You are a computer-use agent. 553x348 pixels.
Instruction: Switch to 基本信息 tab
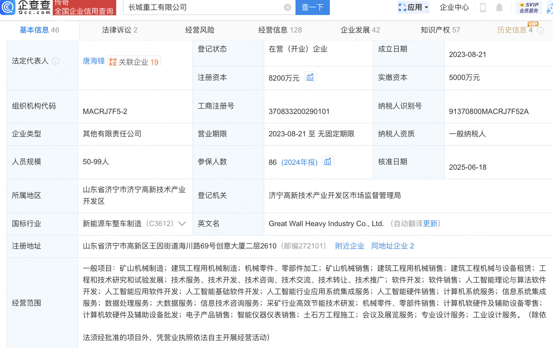pyautogui.click(x=40, y=30)
